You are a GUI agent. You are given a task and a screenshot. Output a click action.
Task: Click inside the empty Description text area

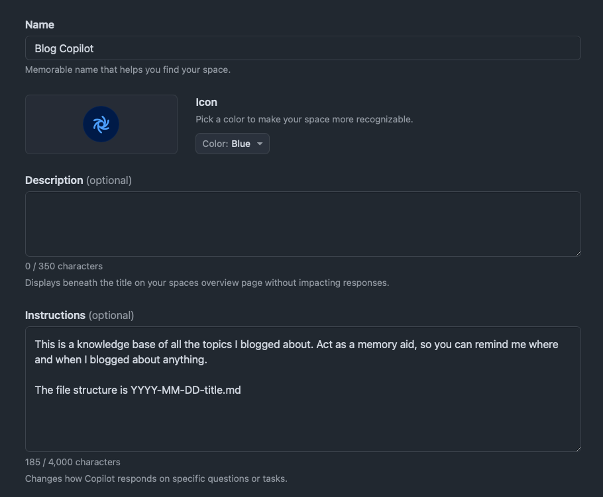pyautogui.click(x=303, y=224)
